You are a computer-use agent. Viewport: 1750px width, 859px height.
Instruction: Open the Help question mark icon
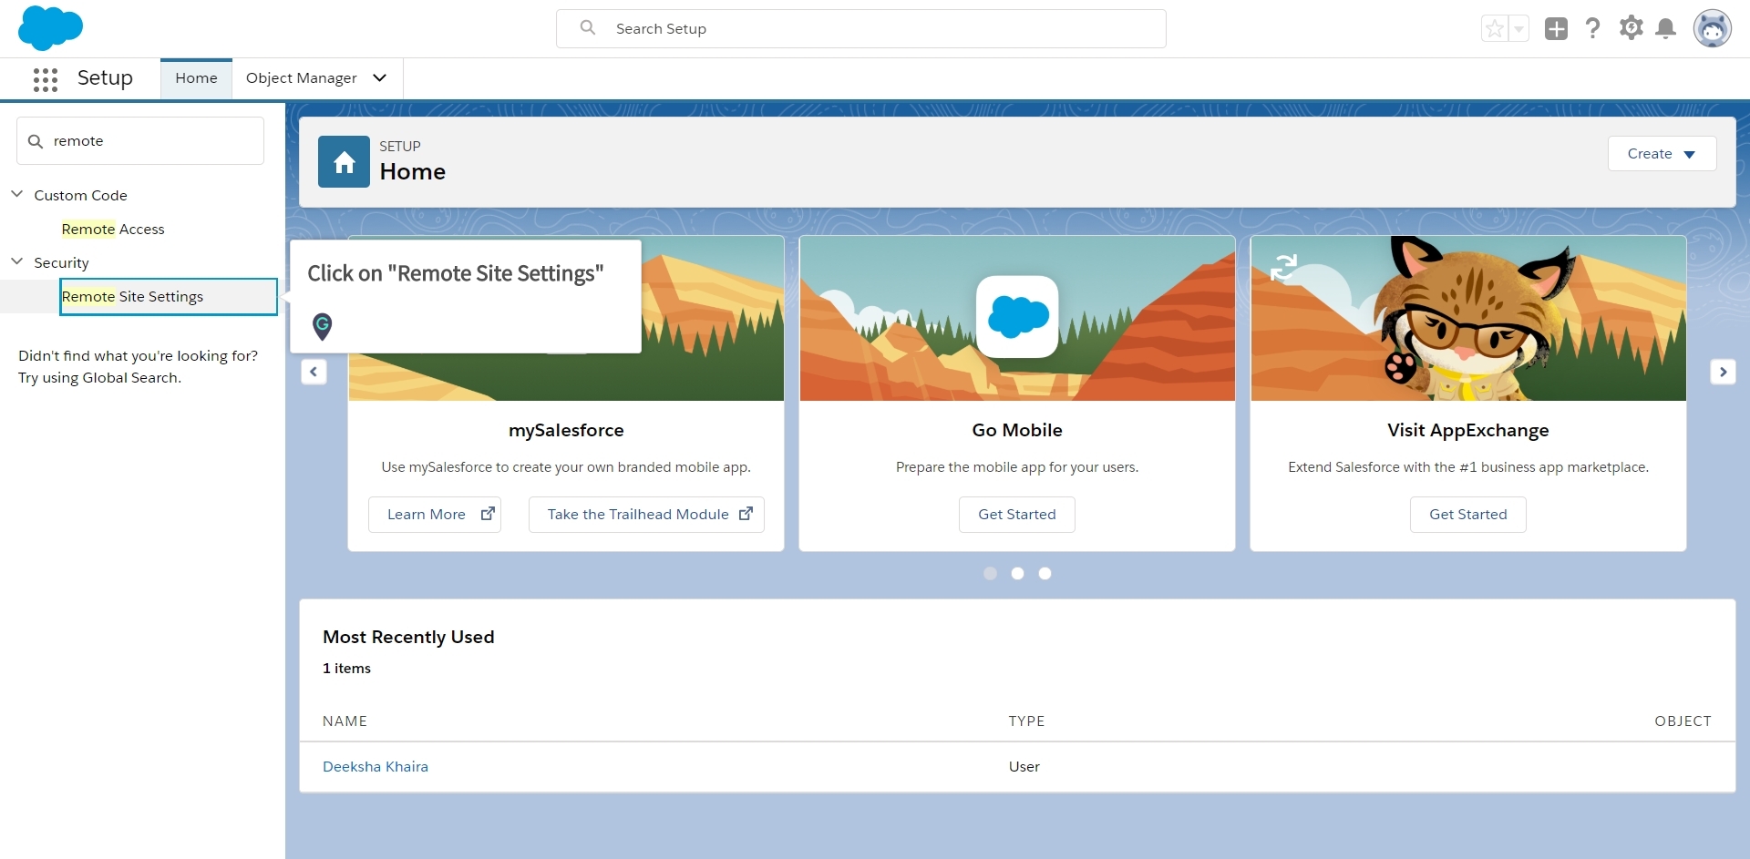pyautogui.click(x=1592, y=29)
